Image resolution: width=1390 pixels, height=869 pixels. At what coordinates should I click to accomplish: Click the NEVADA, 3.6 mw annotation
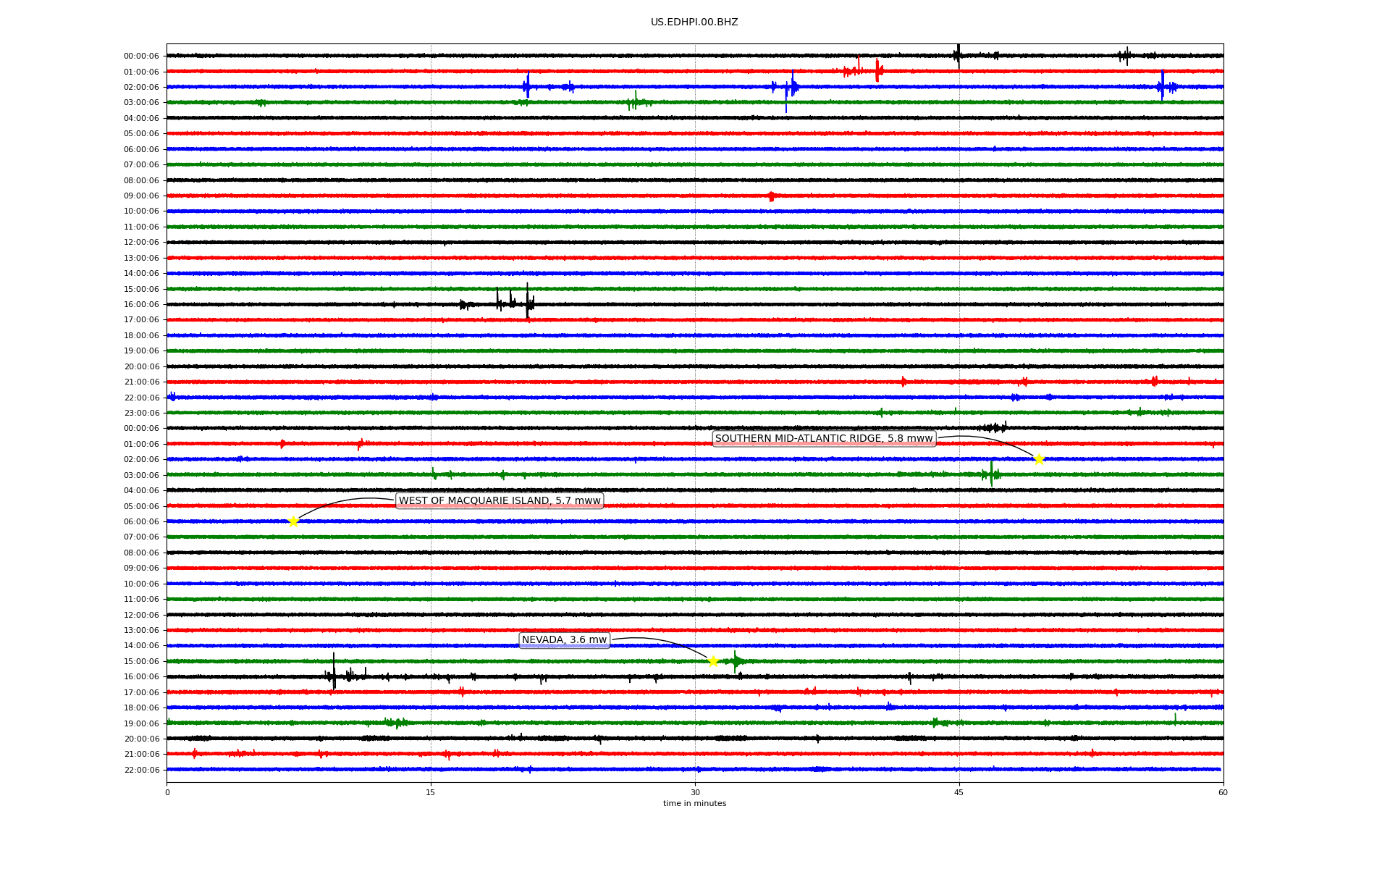564,640
